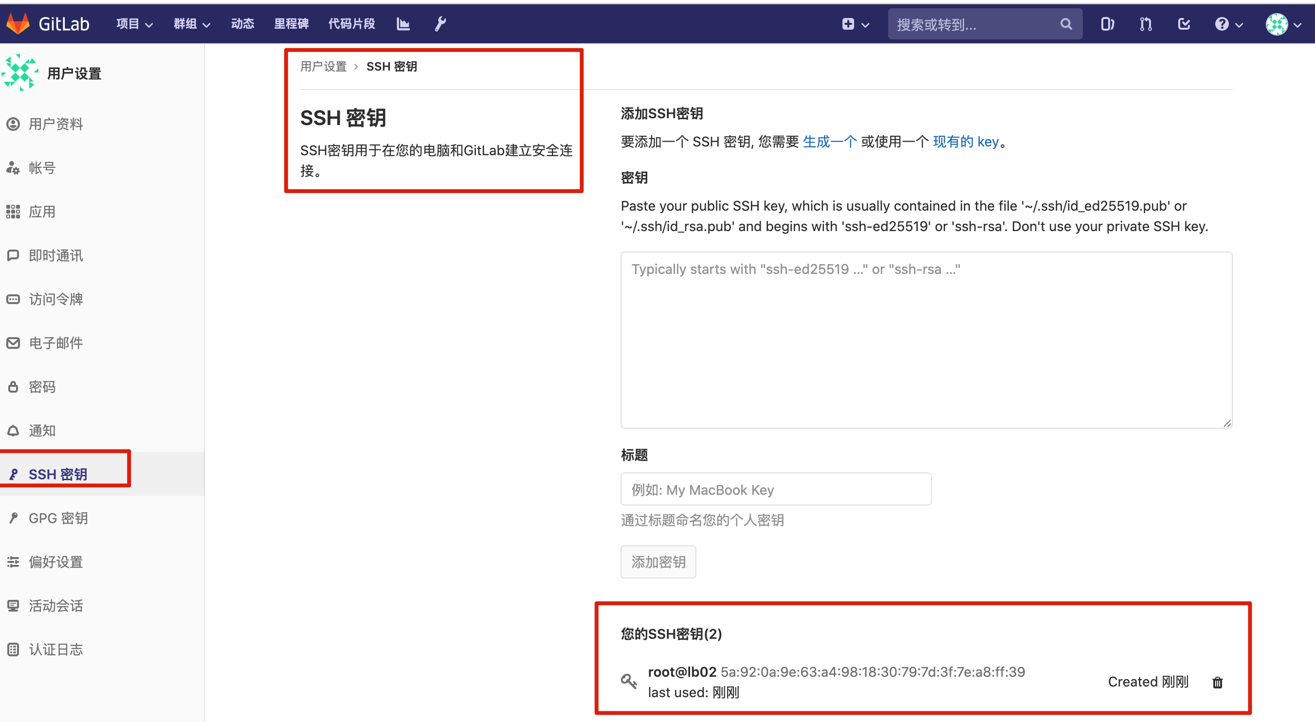Open the to-do list check icon
This screenshot has height=722, width=1315.
tap(1184, 24)
